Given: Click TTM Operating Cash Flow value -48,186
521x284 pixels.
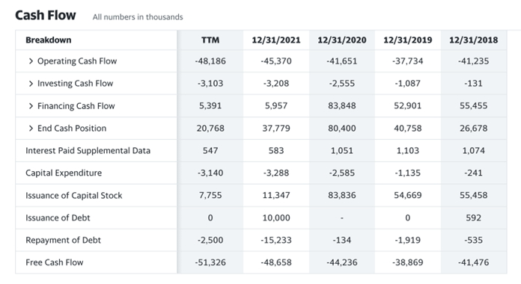Looking at the screenshot, I should click(x=210, y=61).
